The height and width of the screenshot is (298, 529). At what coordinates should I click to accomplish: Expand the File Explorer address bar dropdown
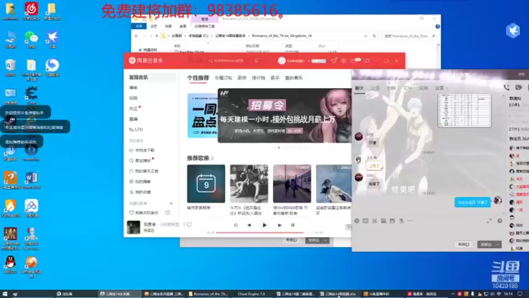point(366,36)
